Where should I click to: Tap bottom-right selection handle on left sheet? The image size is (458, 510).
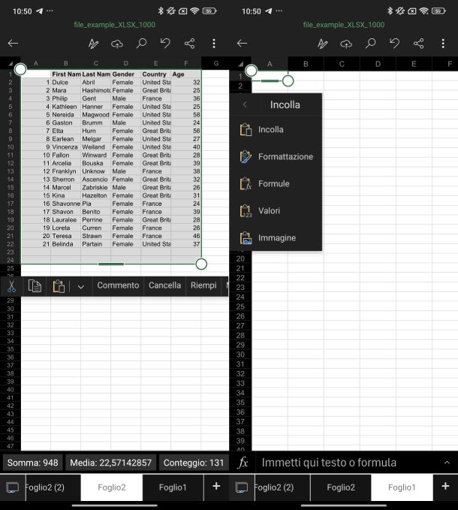click(201, 264)
